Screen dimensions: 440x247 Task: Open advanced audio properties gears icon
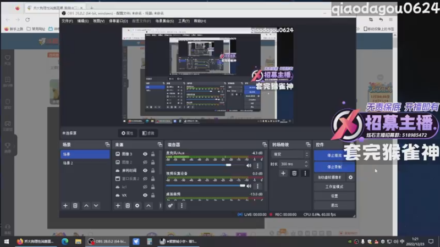[x=170, y=205]
